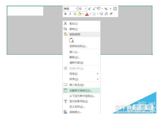Choose 定义名称(A)... menu item

click(x=81, y=107)
